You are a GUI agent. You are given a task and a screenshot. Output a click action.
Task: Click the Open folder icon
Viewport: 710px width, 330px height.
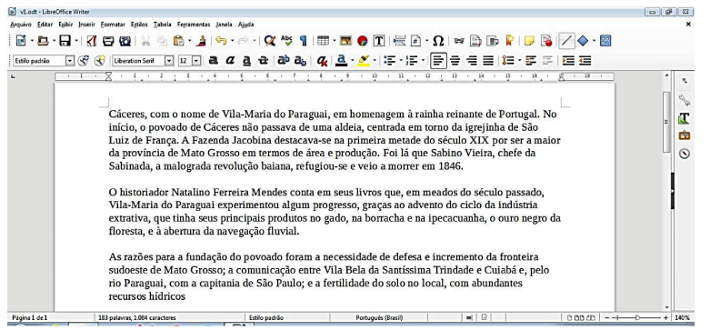pyautogui.click(x=43, y=41)
